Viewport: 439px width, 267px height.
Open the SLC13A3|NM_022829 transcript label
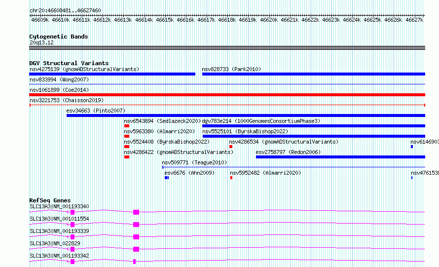[55, 243]
